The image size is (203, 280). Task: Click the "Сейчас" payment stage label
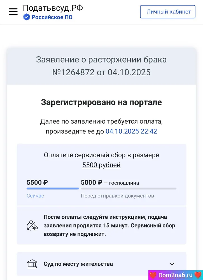(x=35, y=196)
